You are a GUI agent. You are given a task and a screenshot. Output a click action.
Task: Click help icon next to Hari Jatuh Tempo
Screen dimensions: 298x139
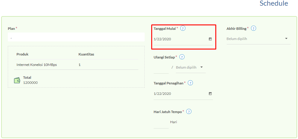click(x=189, y=112)
